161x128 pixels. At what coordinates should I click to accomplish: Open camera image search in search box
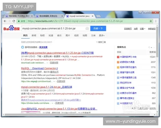(87, 29)
